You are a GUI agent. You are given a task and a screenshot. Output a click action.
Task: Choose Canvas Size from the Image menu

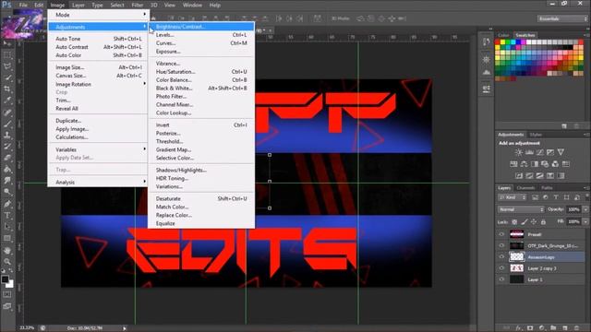pyautogui.click(x=98, y=76)
